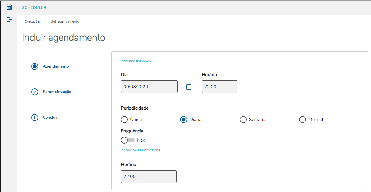Click the Agendamento step label

click(56, 66)
